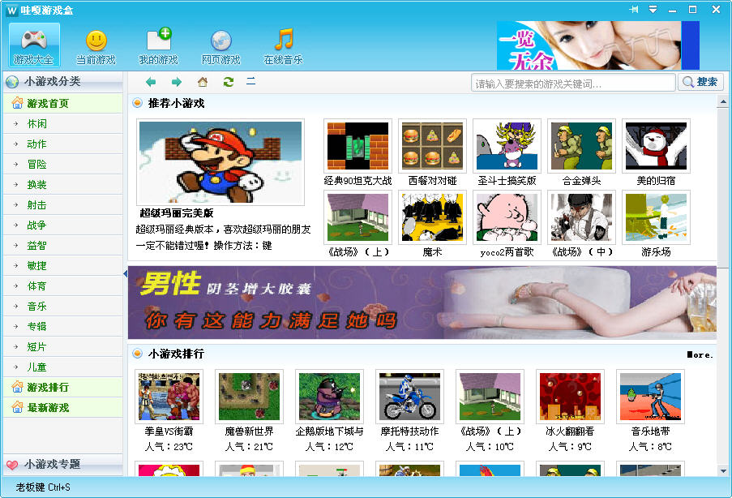Click the More link in 小游戏排行

[700, 354]
